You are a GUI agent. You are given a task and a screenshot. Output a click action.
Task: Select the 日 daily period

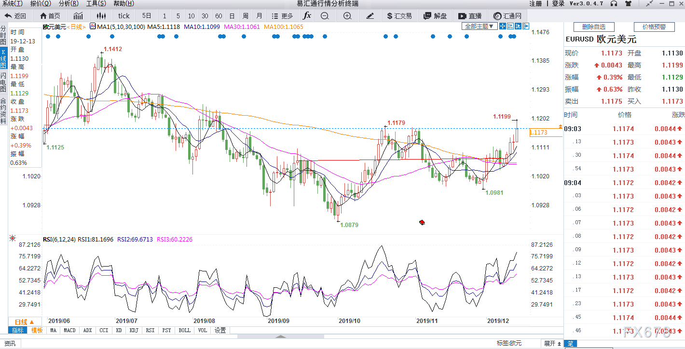tap(232, 16)
